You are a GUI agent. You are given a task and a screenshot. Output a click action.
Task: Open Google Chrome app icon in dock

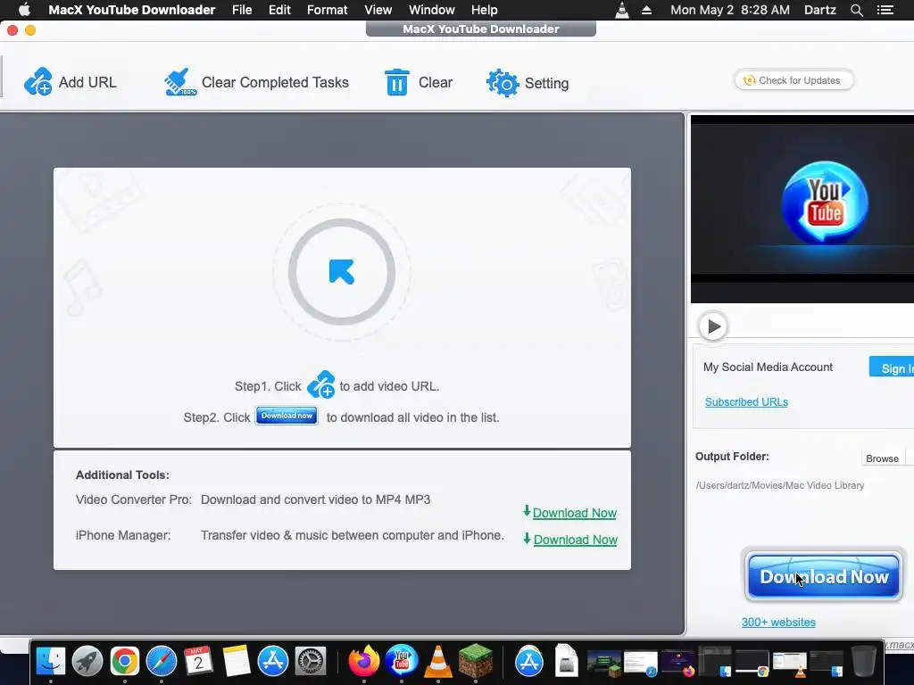125,661
